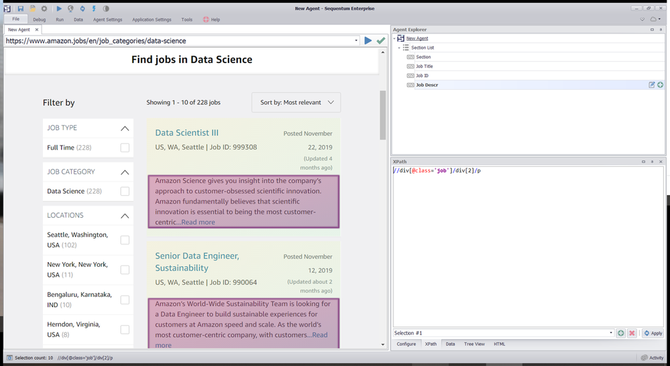Open settings via the toolbar gear icon

(44, 9)
